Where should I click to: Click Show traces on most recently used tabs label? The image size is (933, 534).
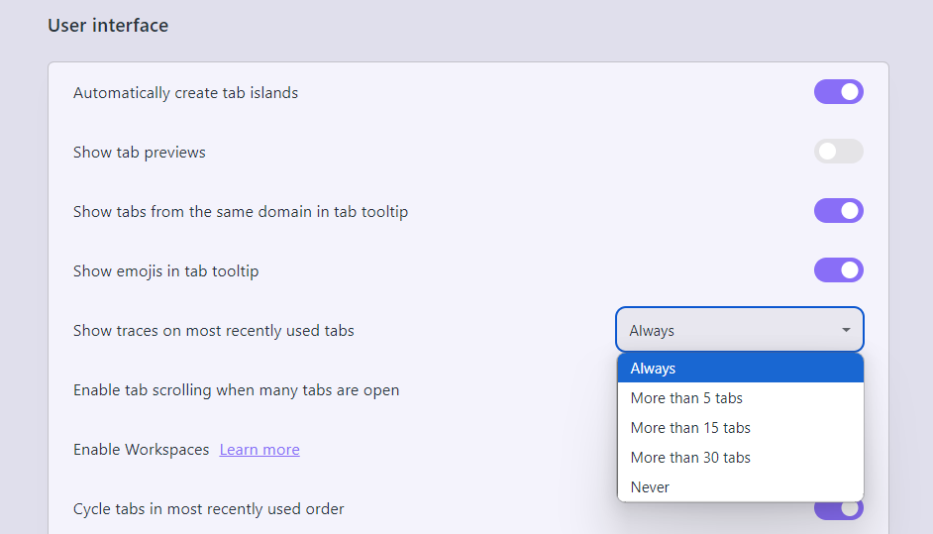pos(214,330)
